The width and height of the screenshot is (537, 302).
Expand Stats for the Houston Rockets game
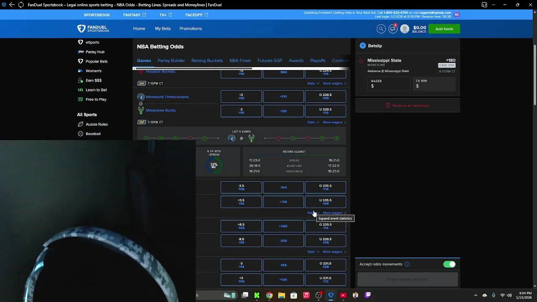[313, 83]
